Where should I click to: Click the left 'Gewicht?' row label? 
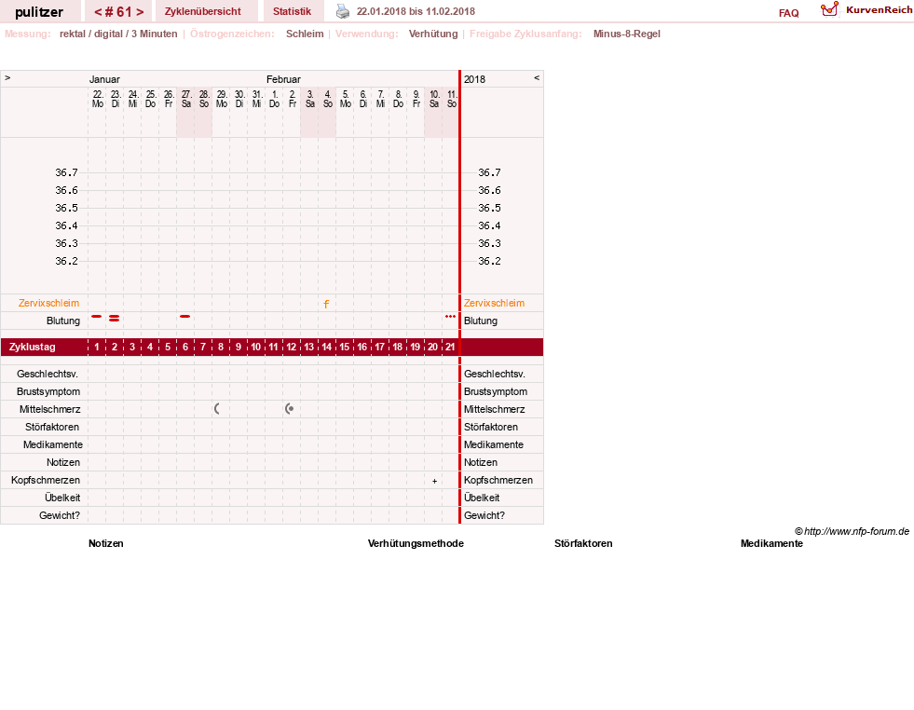coord(60,515)
